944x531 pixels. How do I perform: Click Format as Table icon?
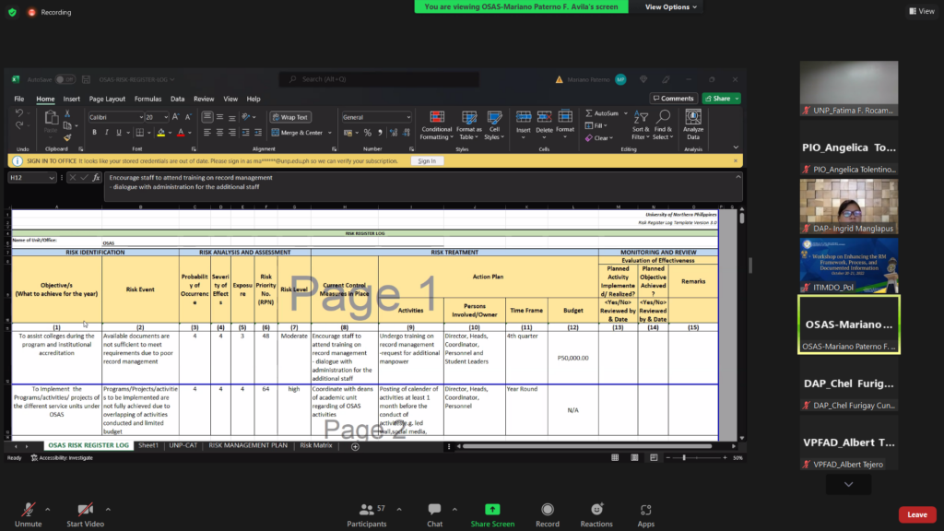click(469, 125)
